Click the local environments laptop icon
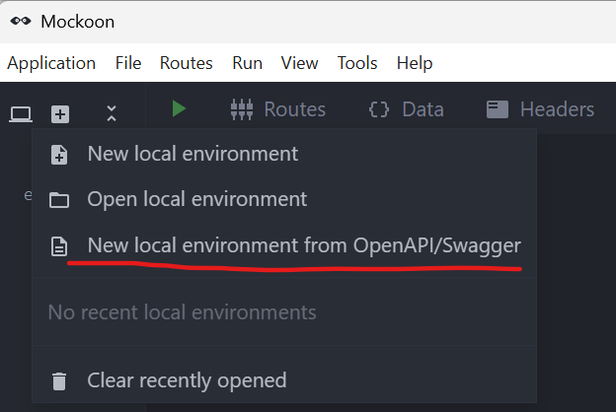The image size is (616, 412). (x=21, y=114)
